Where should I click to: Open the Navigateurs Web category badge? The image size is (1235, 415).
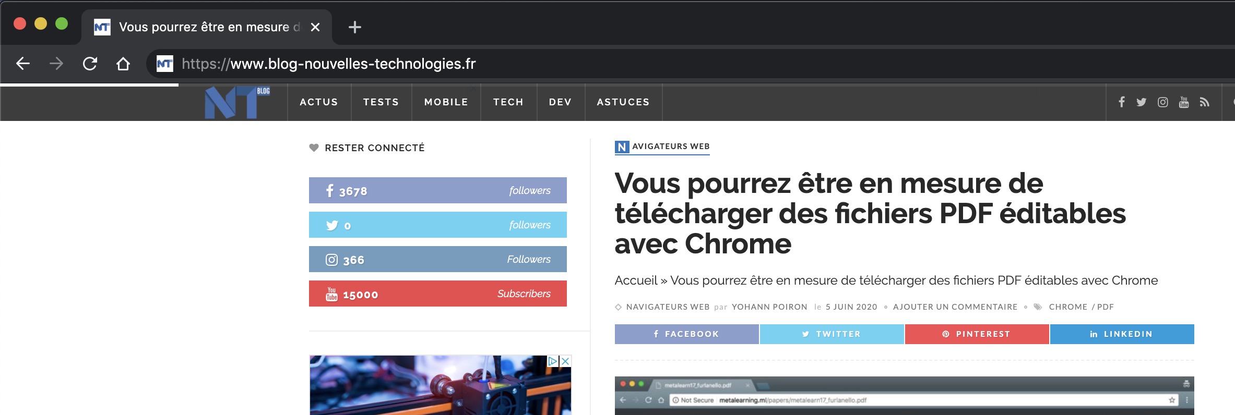click(662, 147)
